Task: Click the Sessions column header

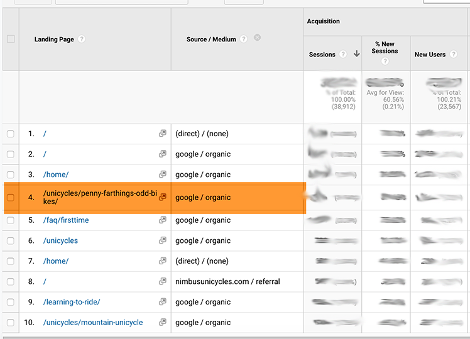Action: [x=322, y=55]
